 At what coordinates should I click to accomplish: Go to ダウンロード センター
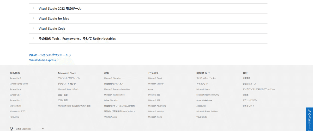click(68, 84)
